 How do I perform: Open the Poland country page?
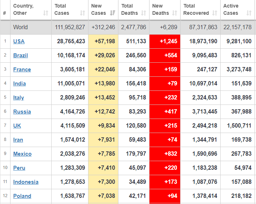[22, 196]
